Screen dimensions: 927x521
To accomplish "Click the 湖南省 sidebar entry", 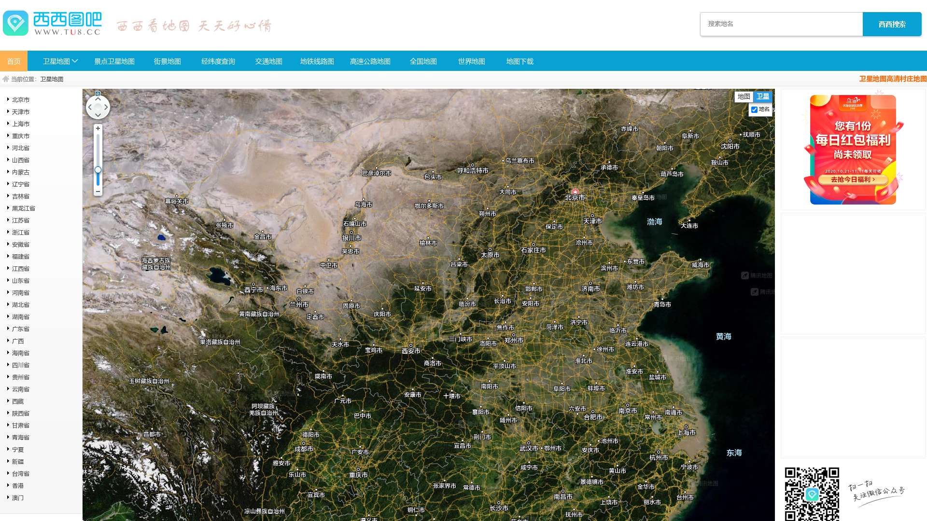I will tap(21, 317).
